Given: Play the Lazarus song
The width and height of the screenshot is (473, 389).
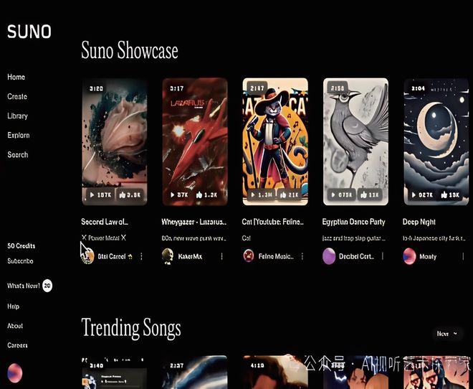Looking at the screenshot, I should (x=179, y=195).
